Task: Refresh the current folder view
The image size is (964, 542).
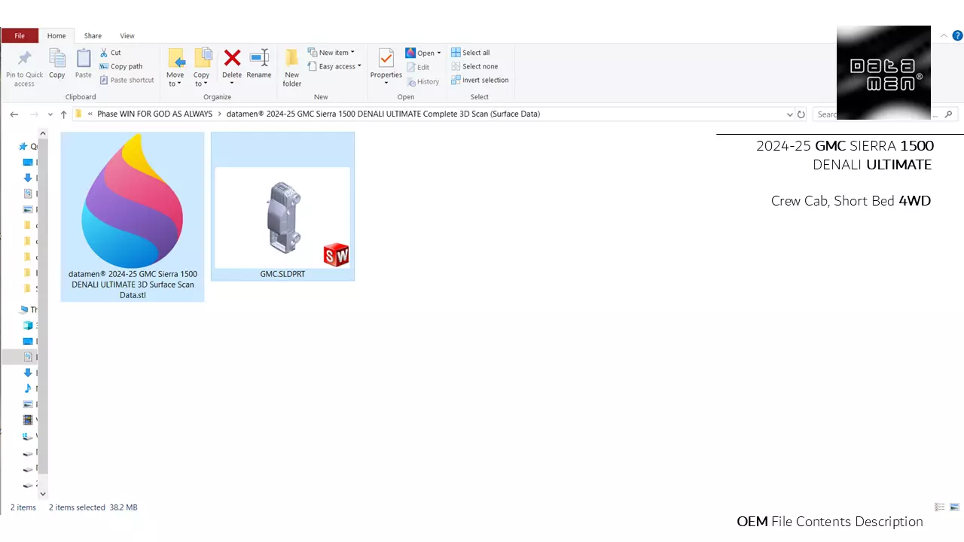Action: [x=801, y=114]
